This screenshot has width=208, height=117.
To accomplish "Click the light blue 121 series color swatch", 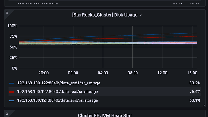I will [11, 100].
